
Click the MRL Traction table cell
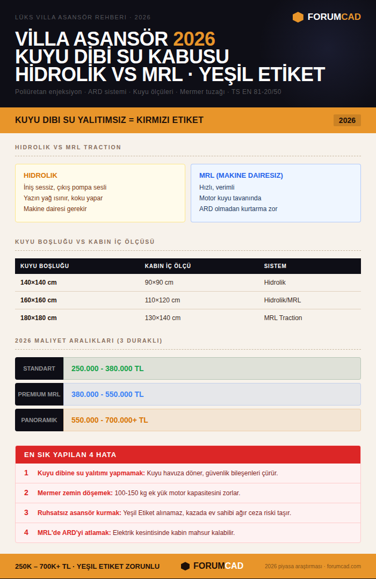point(283,318)
